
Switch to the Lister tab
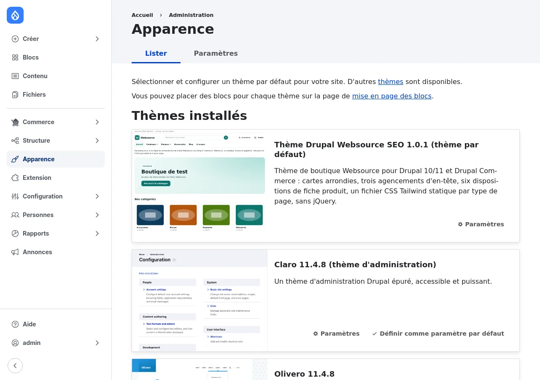156,54
